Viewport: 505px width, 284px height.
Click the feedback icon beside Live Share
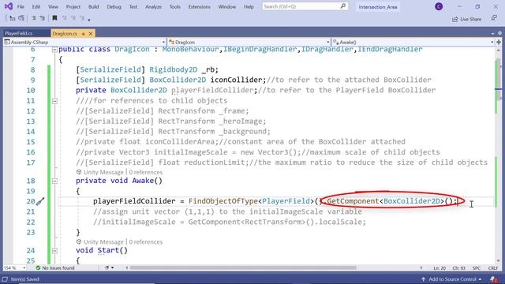point(494,18)
